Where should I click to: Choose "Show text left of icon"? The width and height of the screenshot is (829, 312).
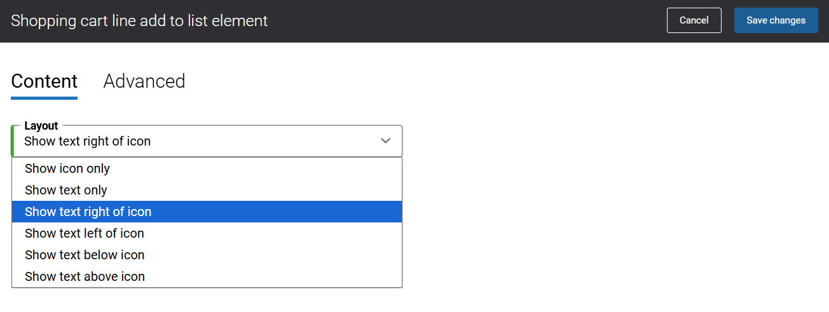click(x=85, y=233)
